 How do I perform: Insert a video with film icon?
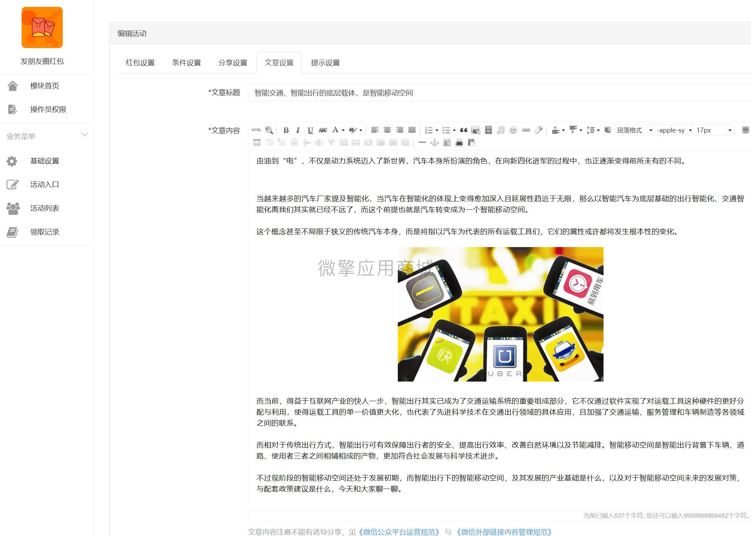coord(488,130)
